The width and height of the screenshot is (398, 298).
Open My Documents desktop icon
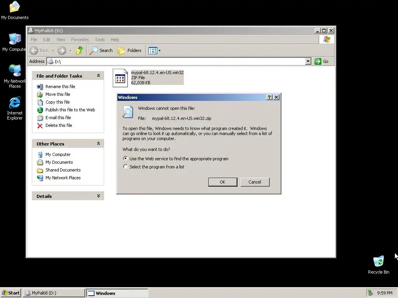tap(15, 10)
